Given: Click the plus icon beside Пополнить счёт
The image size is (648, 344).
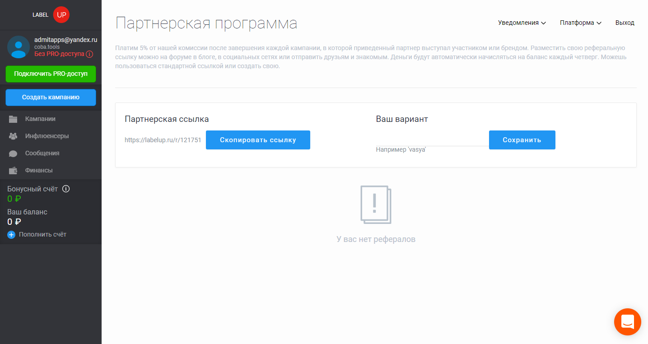Looking at the screenshot, I should click(11, 234).
